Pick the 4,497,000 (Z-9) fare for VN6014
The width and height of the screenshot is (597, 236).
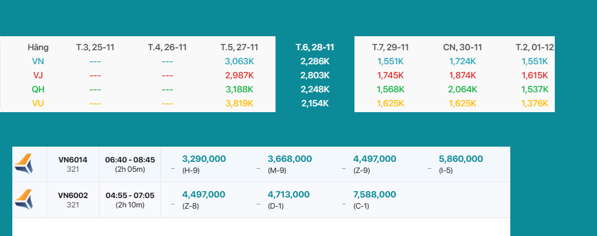coord(374,164)
